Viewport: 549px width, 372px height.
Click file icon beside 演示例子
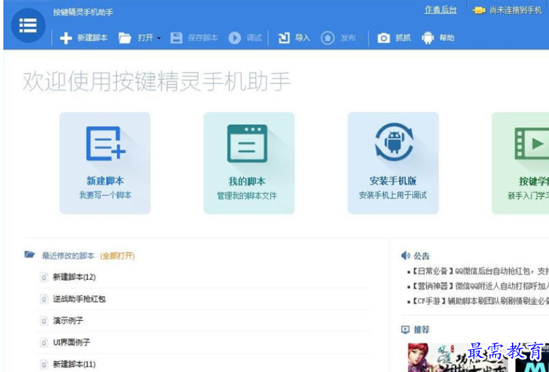44,321
